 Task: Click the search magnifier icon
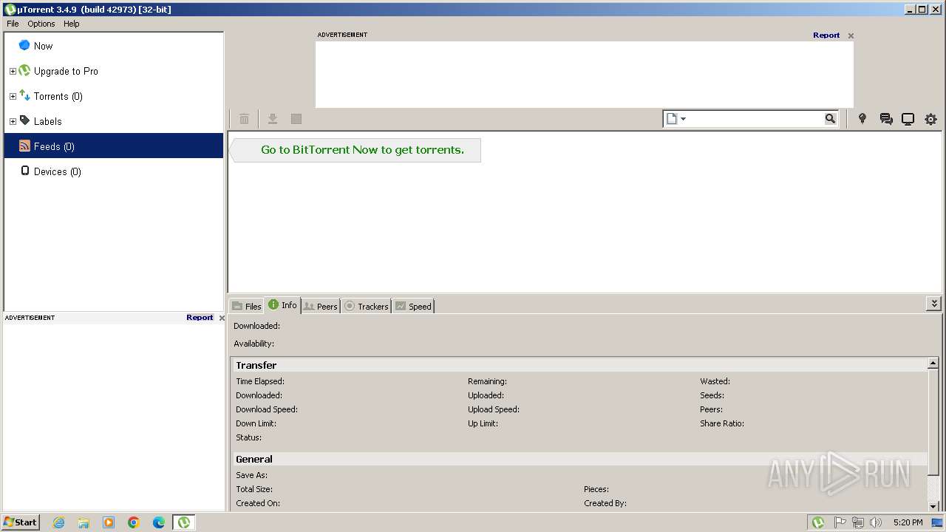point(830,118)
